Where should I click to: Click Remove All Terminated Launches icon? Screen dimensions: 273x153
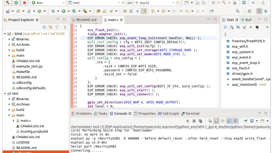pyautogui.click(x=201, y=121)
